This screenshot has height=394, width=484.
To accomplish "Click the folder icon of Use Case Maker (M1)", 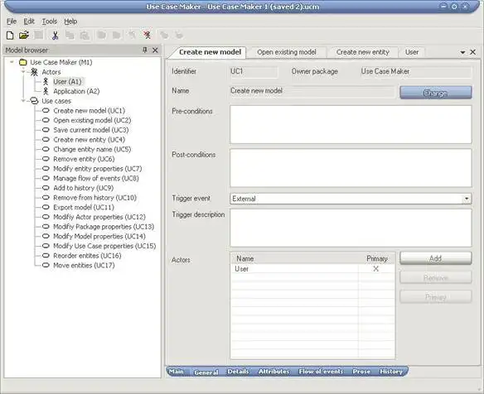I will pyautogui.click(x=23, y=62).
